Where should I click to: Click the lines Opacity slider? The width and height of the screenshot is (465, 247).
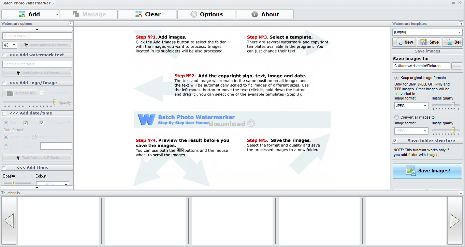coord(17,183)
